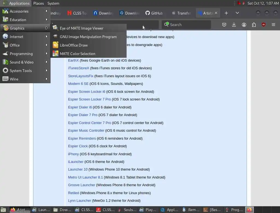
Task: Switch to the 'Souls...' taskbar window
Action: (x=127, y=210)
